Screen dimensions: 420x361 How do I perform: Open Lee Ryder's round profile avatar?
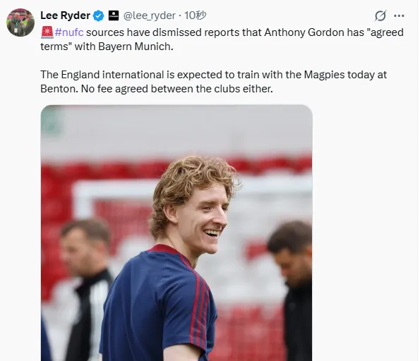pyautogui.click(x=20, y=23)
